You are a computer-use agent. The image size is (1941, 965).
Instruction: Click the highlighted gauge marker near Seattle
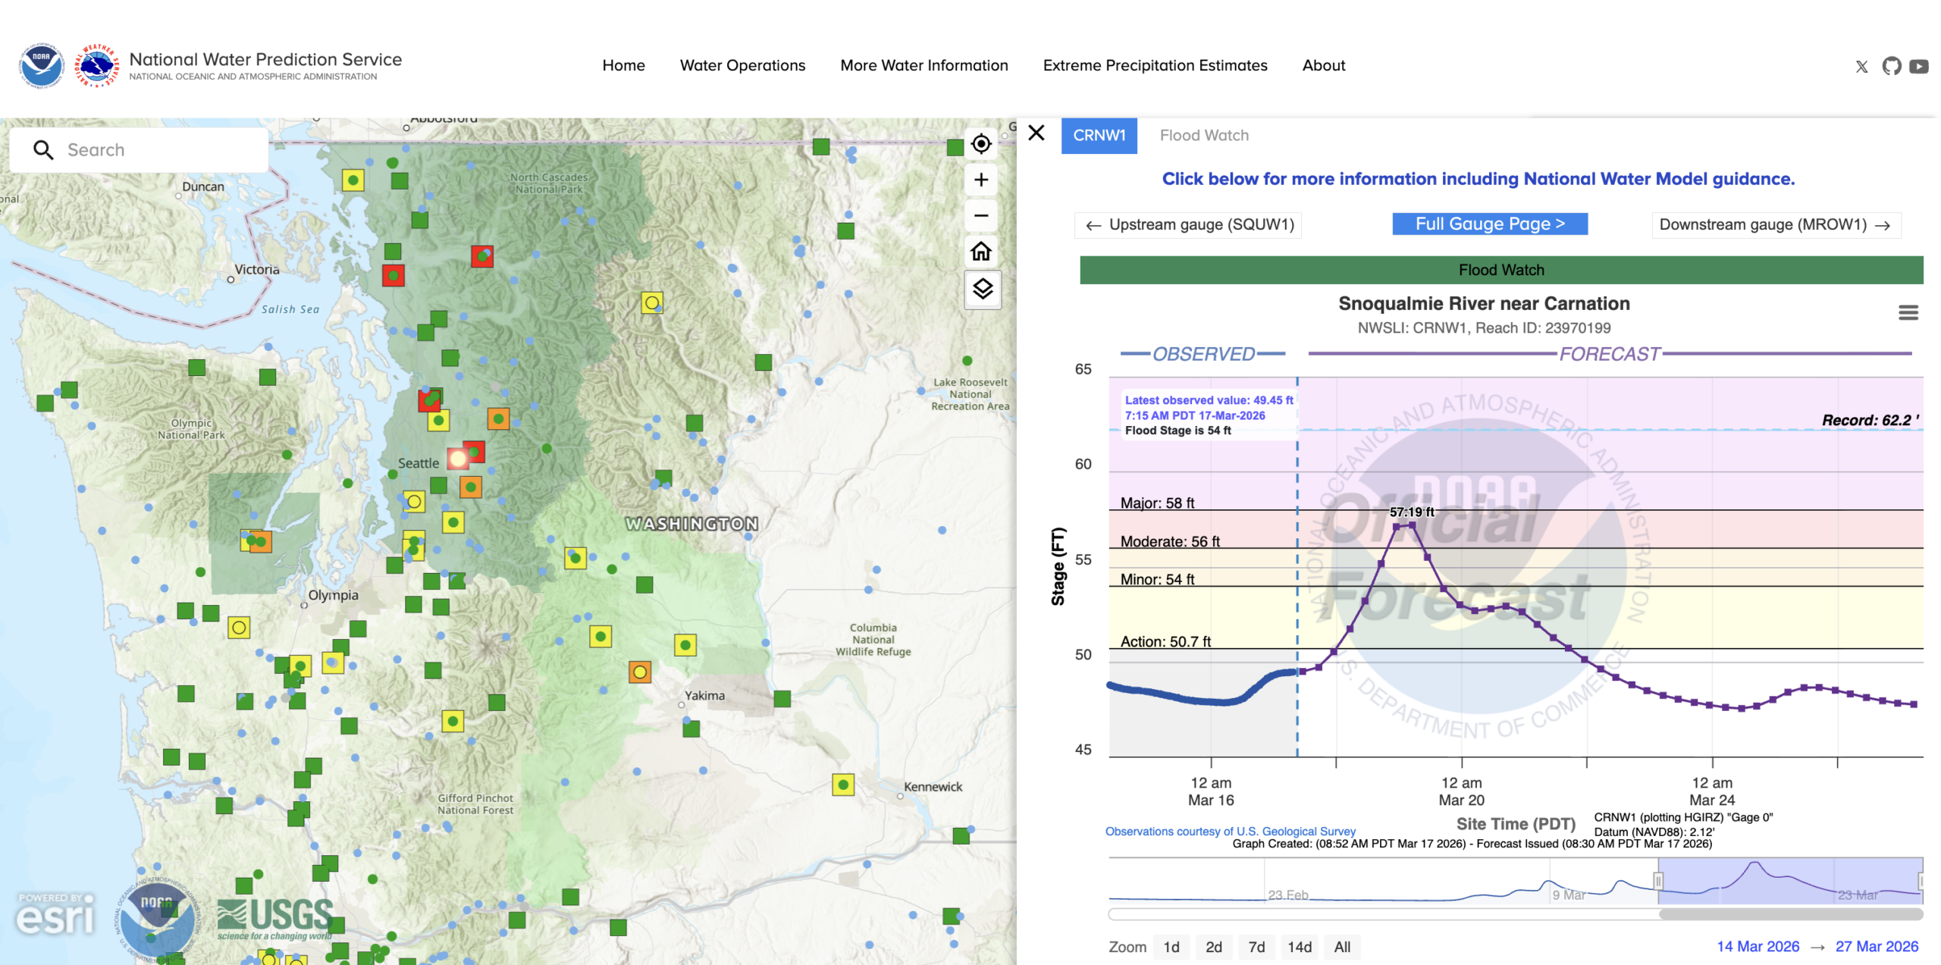click(458, 458)
